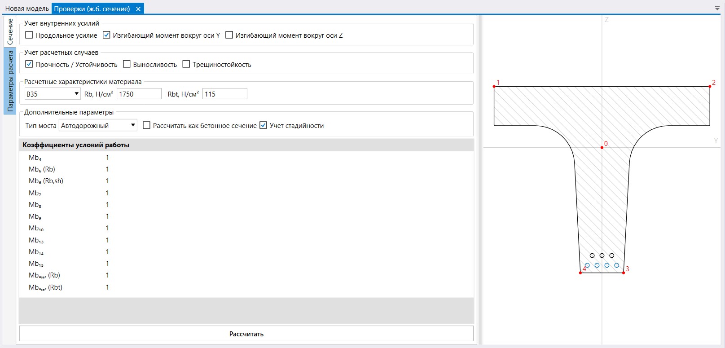Viewport: 725px width, 348px height.
Task: Click section vertex point 1
Action: tap(494, 86)
